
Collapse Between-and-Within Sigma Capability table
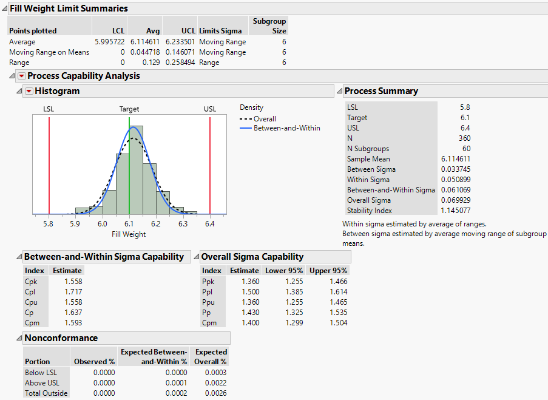click(18, 257)
